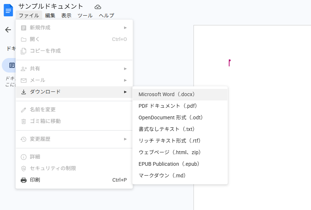This screenshot has width=311, height=210.
Task: Click the printer icon beside 印刷
Action: 24,180
